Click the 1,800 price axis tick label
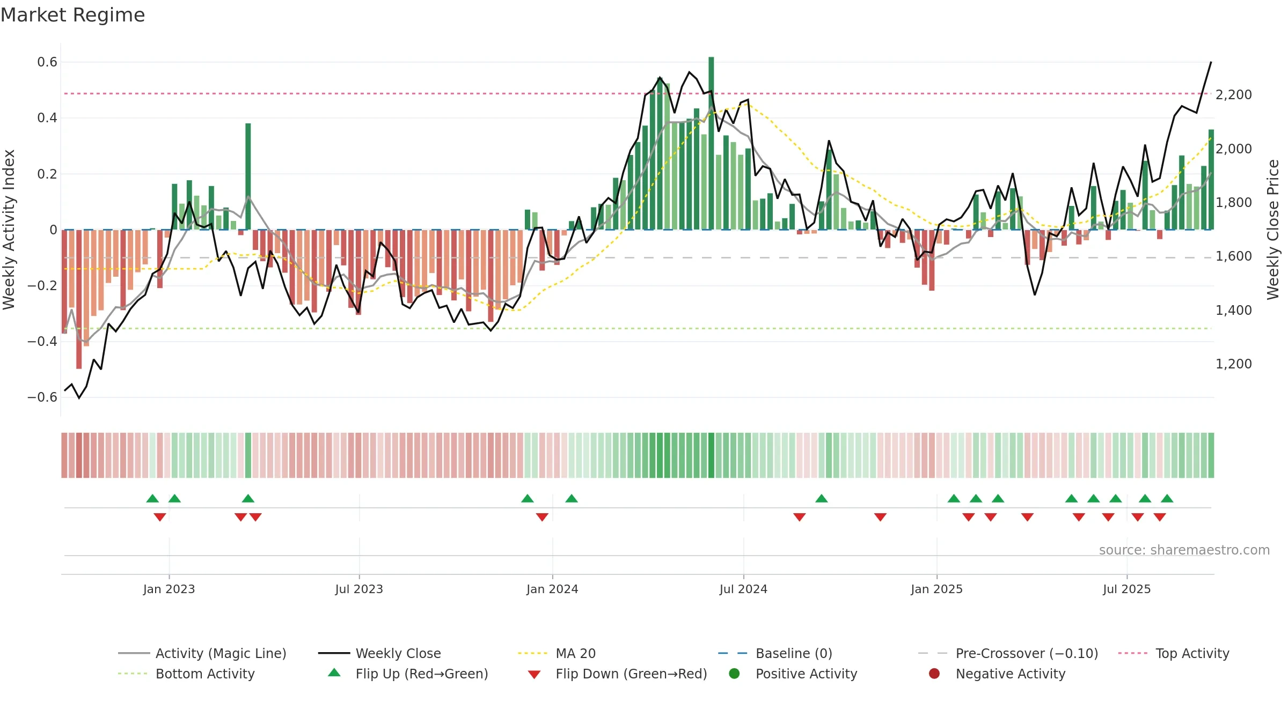This screenshot has height=724, width=1288. pos(1234,203)
